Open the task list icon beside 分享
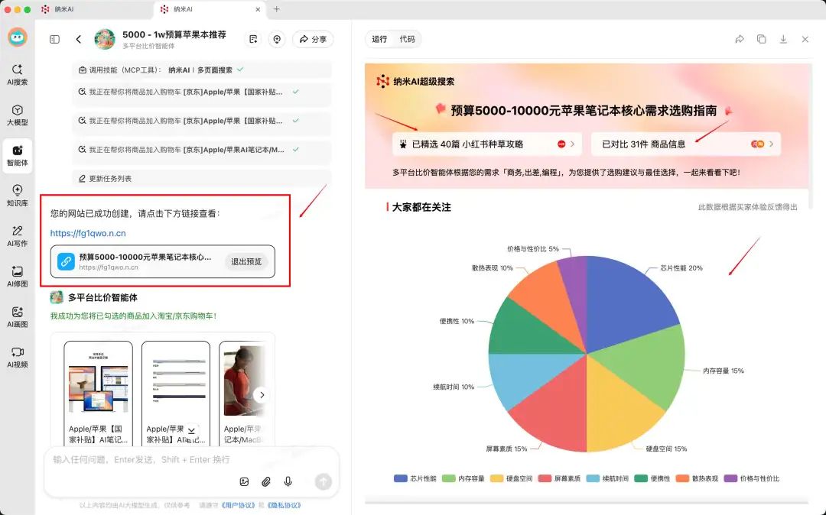The height and width of the screenshot is (515, 826). click(x=253, y=40)
